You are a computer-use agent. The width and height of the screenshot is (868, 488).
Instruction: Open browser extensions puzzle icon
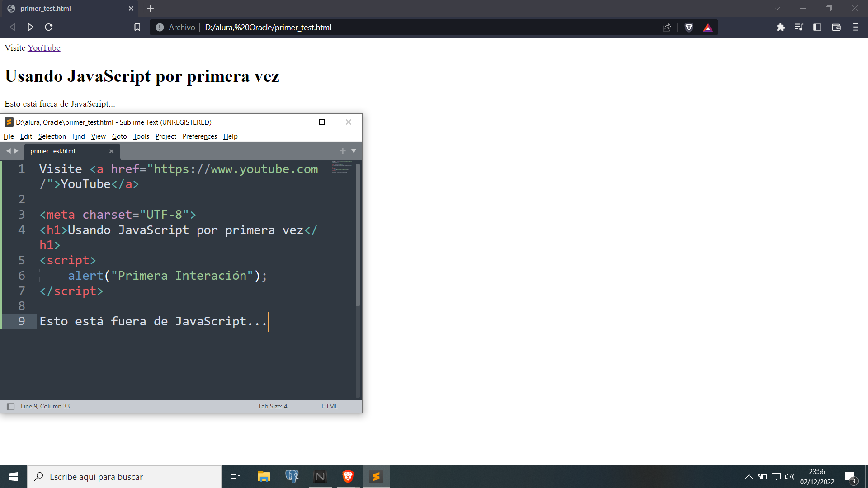click(x=781, y=28)
